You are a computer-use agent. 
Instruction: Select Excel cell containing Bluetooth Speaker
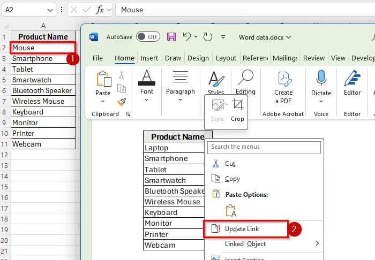tap(43, 90)
